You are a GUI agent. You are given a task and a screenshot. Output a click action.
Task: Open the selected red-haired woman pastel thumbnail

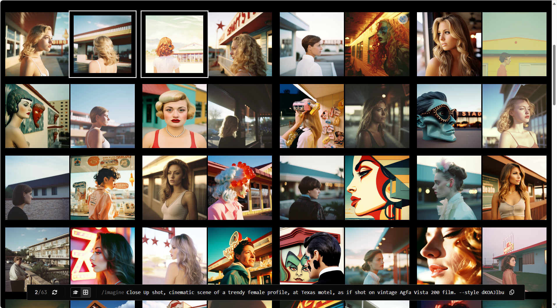174,44
